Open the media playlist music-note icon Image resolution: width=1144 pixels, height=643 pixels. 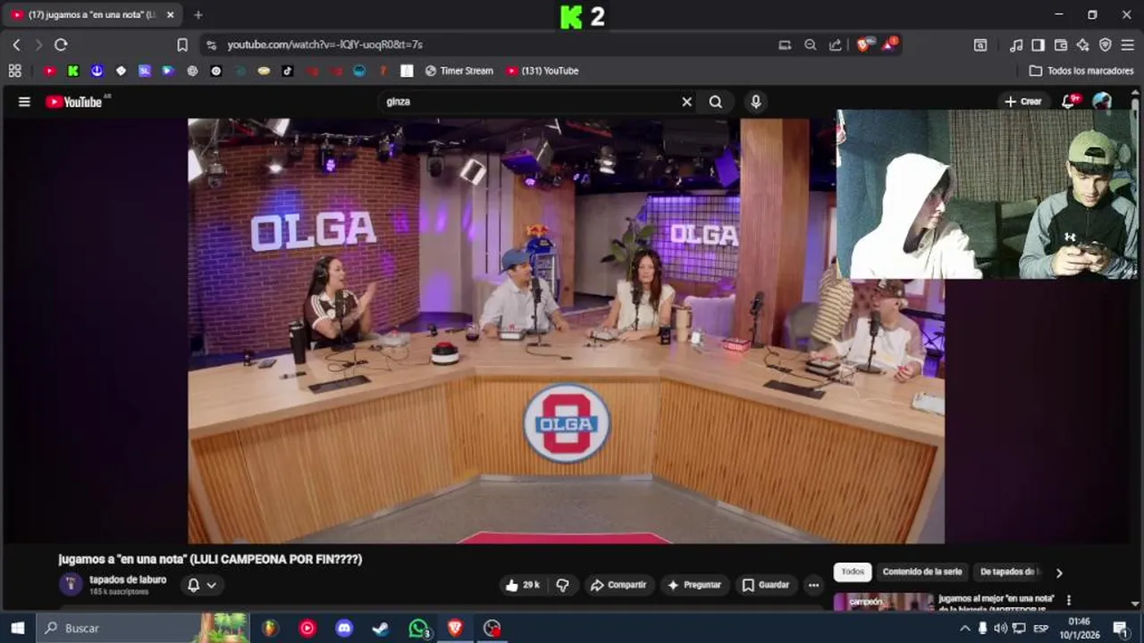1016,45
